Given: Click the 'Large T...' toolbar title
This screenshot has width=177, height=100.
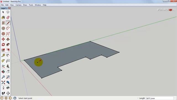Looking at the screenshot, I should (x=4, y=8).
